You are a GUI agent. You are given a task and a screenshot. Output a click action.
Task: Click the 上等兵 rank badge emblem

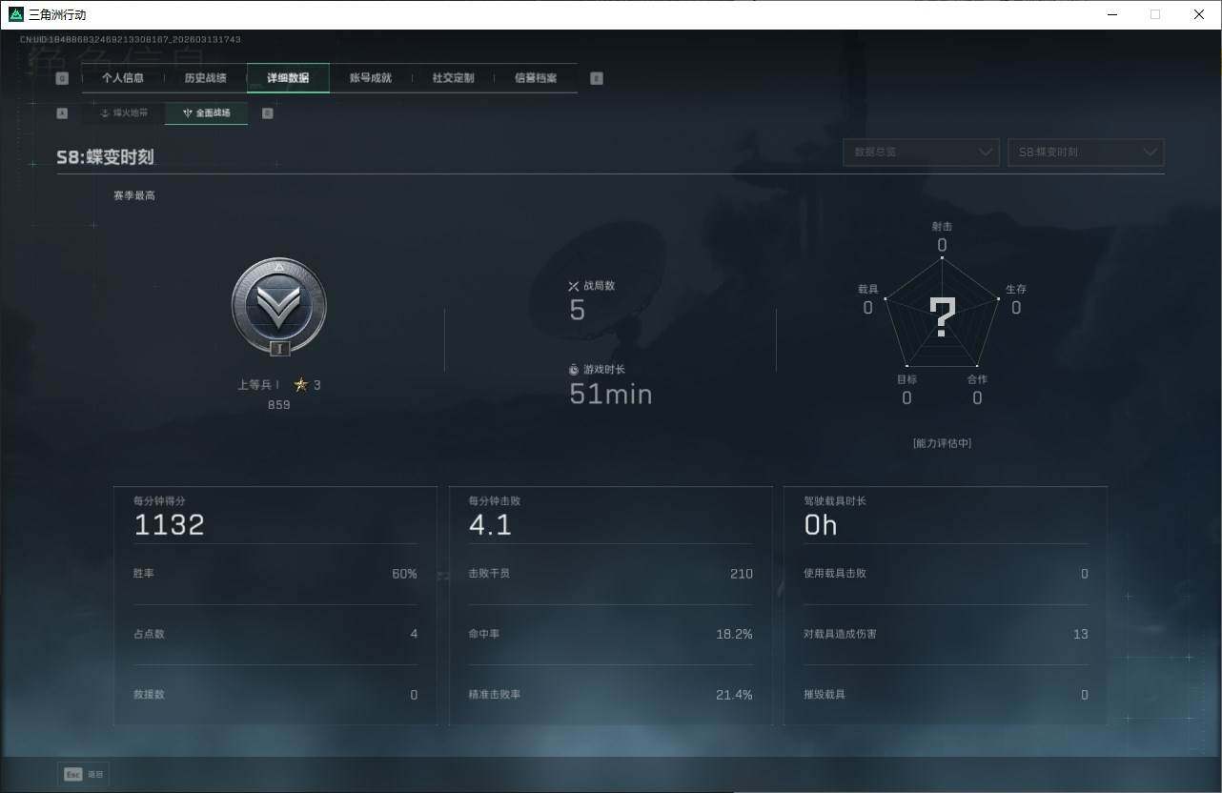point(279,307)
